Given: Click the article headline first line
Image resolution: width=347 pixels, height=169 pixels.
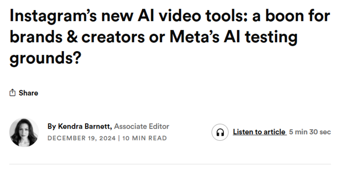Looking at the screenshot, I should tap(170, 16).
